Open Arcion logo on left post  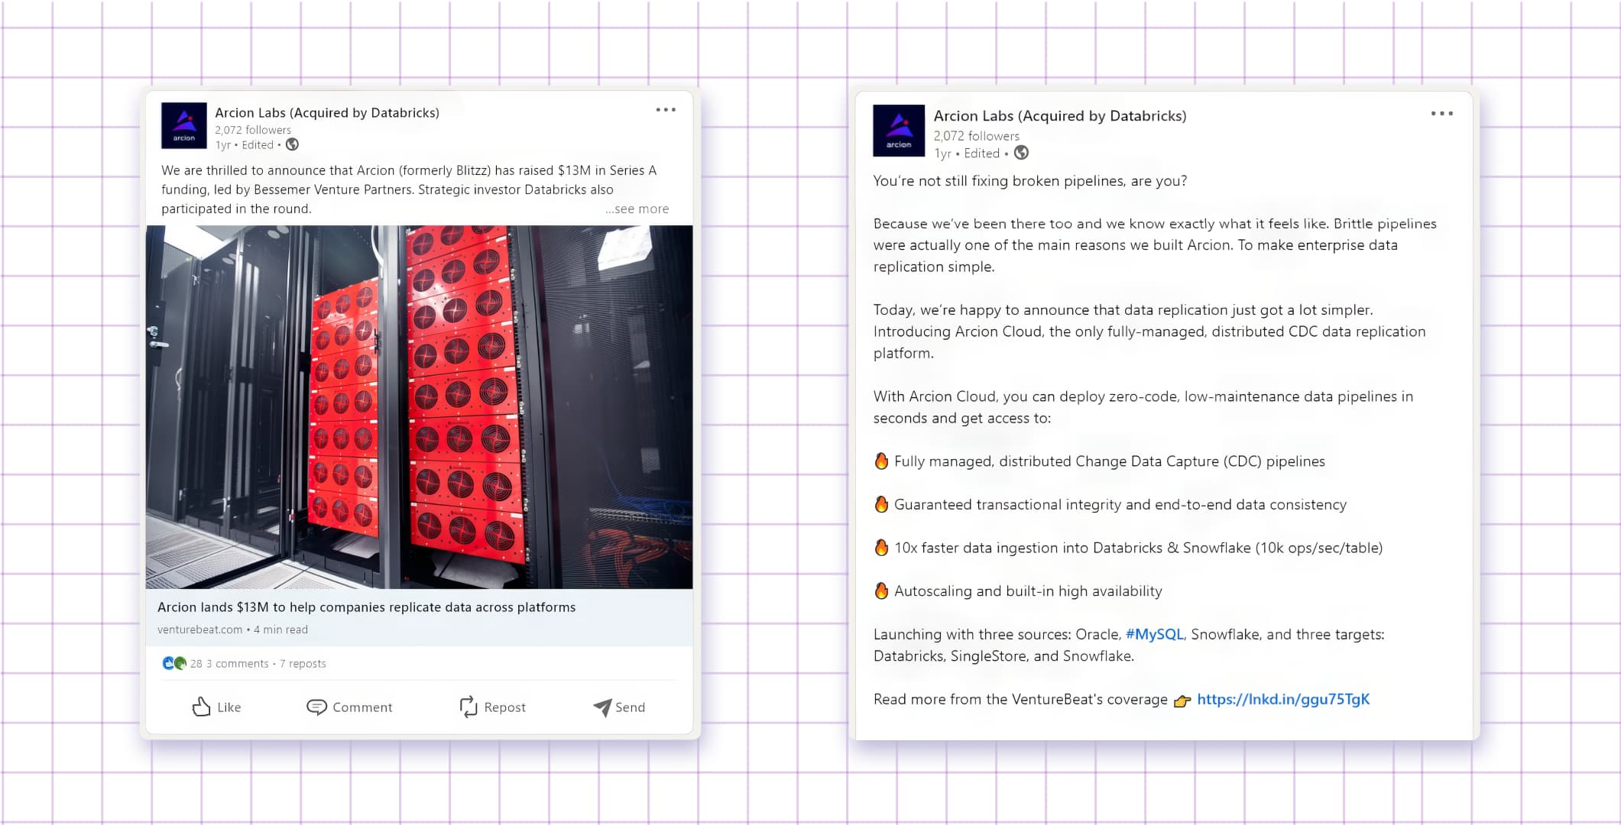pos(184,125)
